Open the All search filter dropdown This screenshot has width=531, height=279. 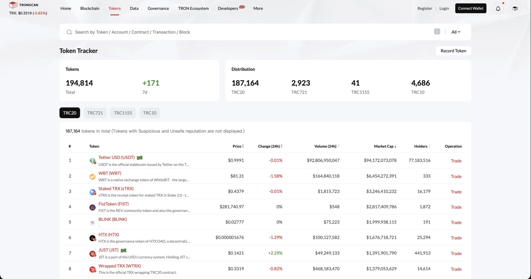point(456,32)
